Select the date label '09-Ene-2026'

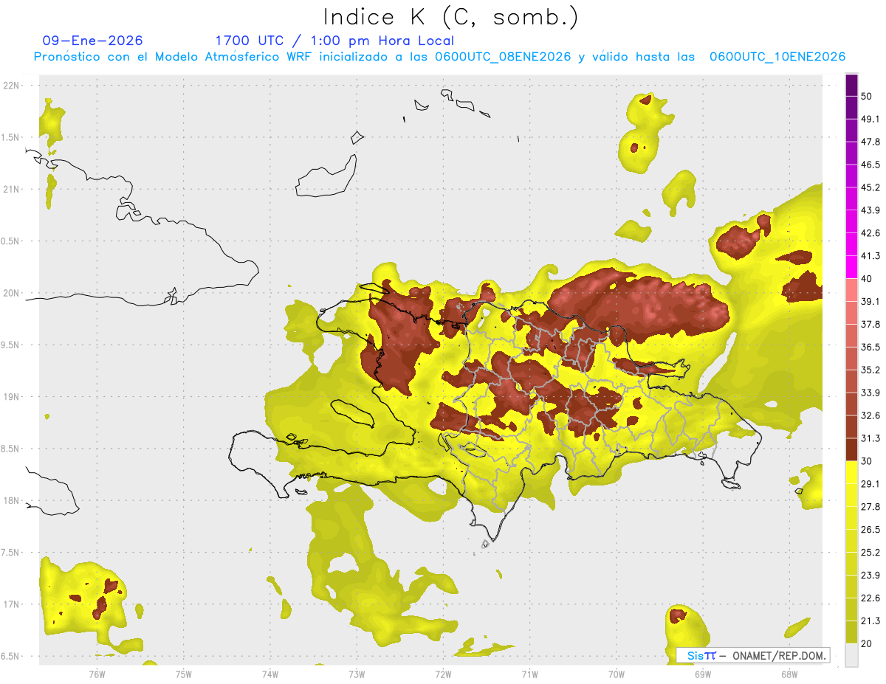pos(93,41)
